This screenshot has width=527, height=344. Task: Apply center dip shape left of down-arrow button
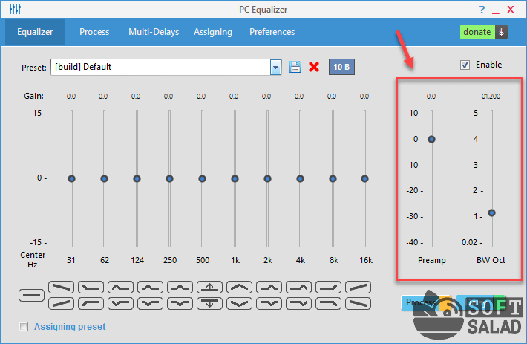(x=180, y=304)
